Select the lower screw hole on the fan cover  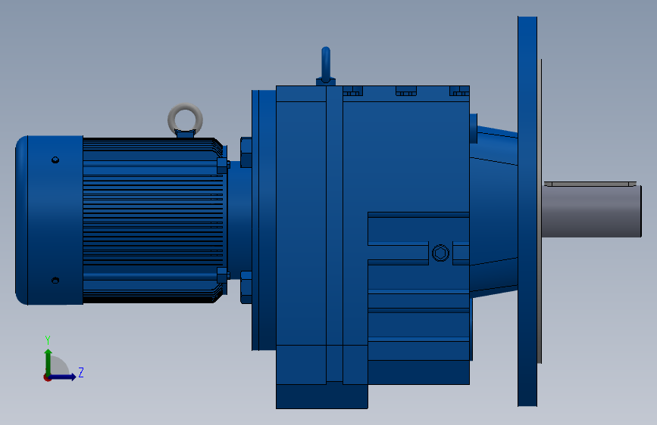click(55, 281)
